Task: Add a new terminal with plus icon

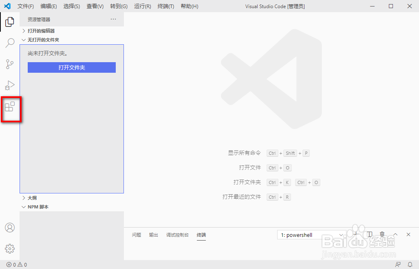Action: 356,234
